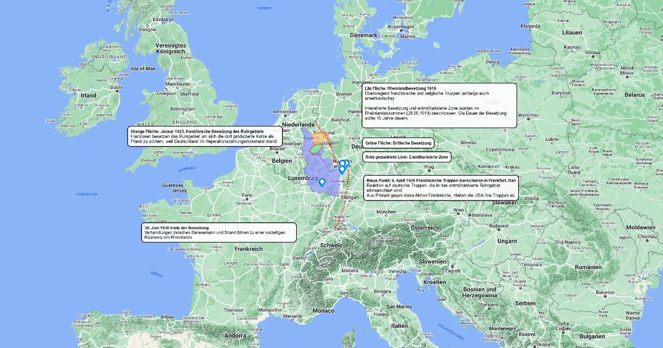Click the Bratislava city label

[x=481, y=214]
